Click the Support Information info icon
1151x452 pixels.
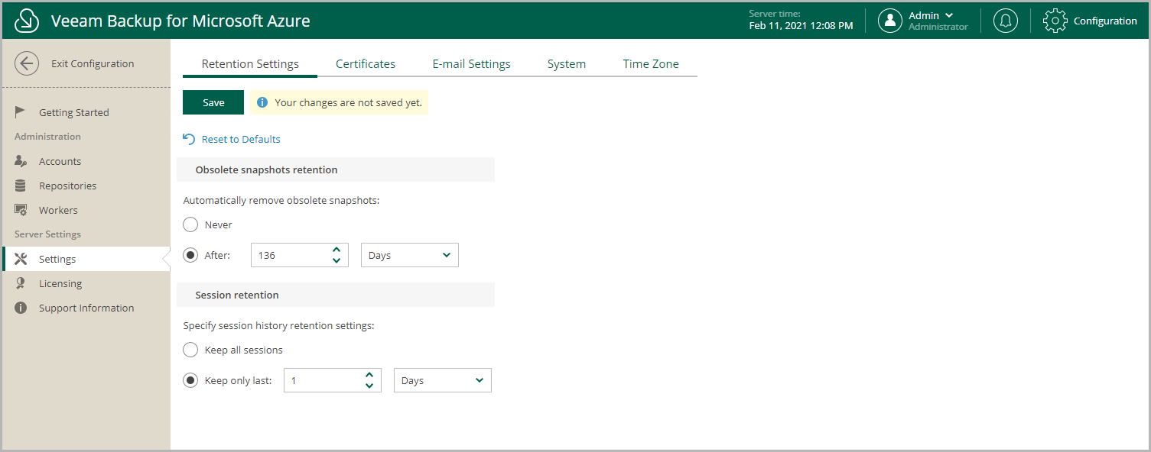coord(21,308)
